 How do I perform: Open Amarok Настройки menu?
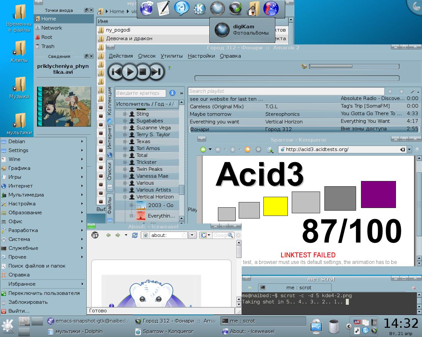[x=201, y=56]
